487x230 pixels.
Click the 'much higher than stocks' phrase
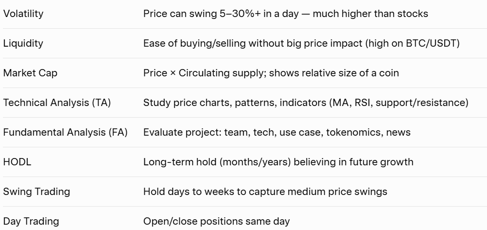370,14
